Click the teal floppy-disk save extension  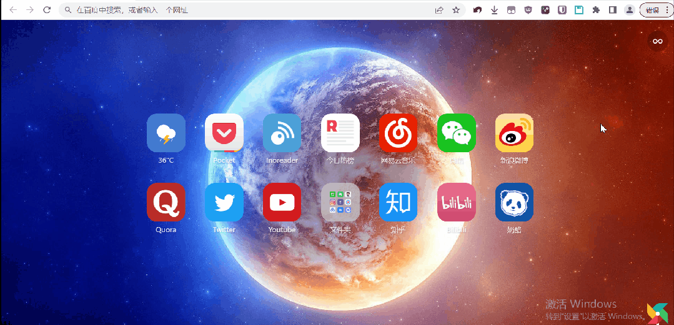(579, 10)
